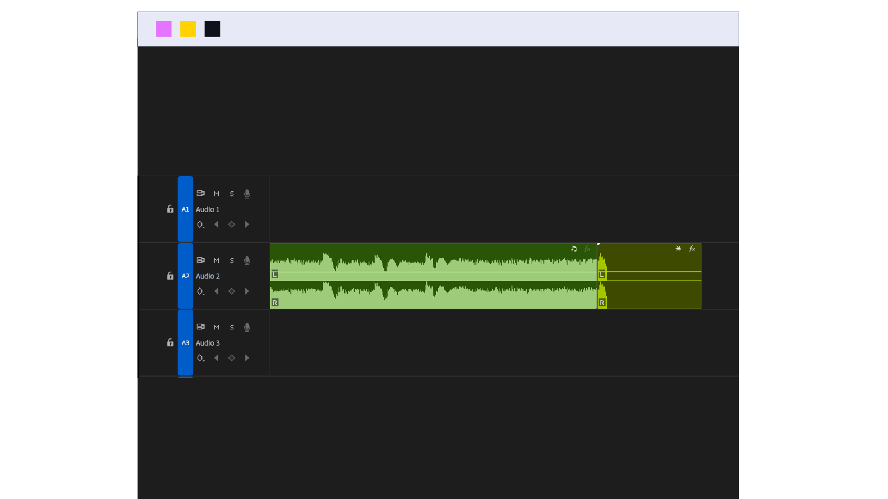Add keyframe on Audio 1 track

(232, 224)
